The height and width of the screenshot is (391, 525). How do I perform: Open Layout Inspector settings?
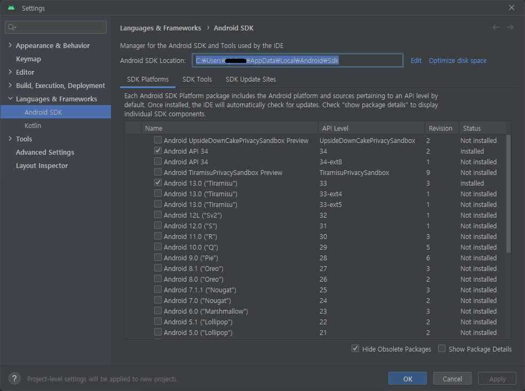[x=42, y=166]
